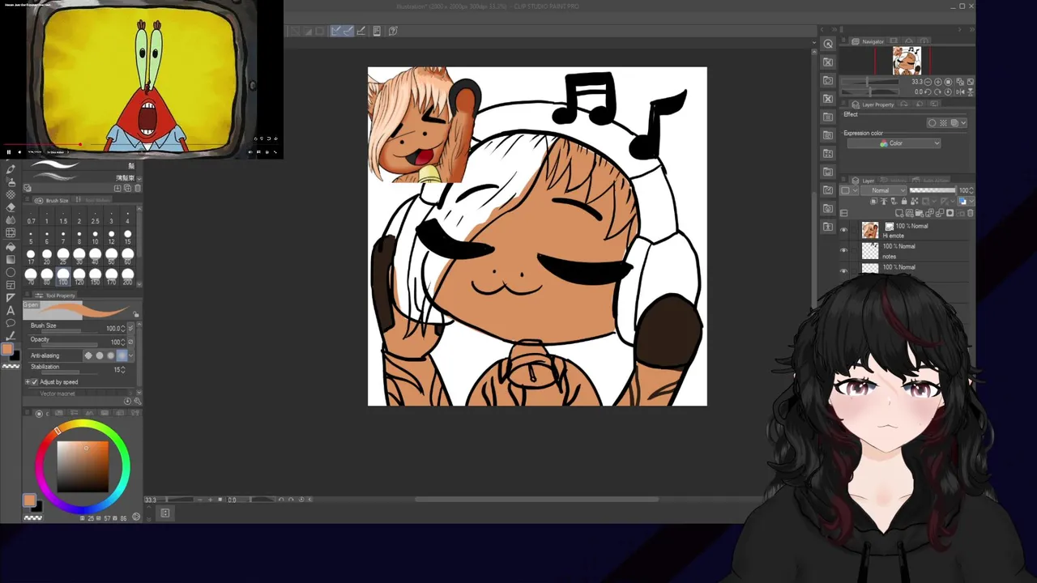Image resolution: width=1037 pixels, height=583 pixels.
Task: Toggle visibility of notes layer
Action: (x=843, y=250)
